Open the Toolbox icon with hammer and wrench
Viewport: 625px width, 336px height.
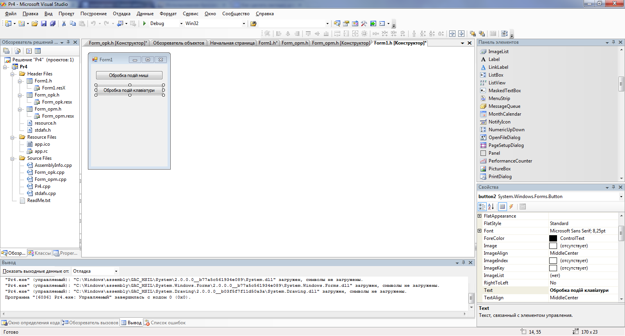point(364,23)
